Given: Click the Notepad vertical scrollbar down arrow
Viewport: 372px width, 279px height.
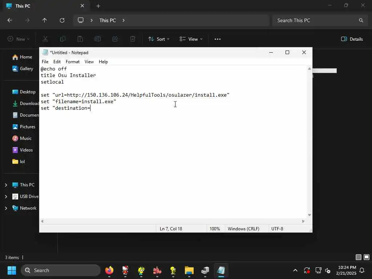Looking at the screenshot, I should pos(310,215).
